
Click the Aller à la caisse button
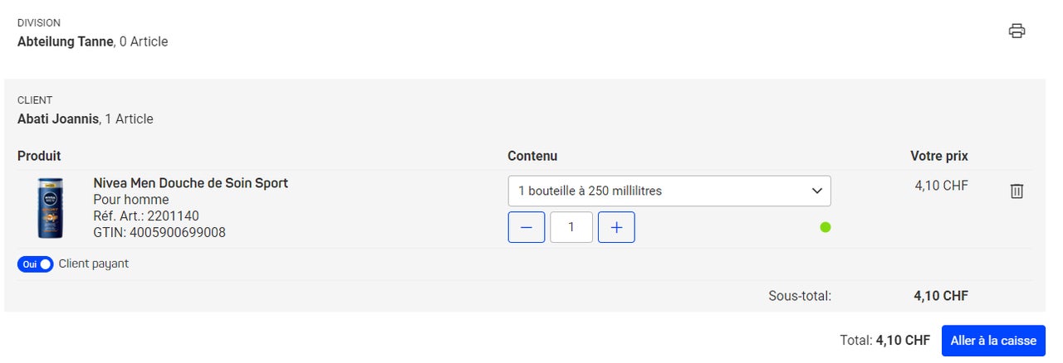993,341
